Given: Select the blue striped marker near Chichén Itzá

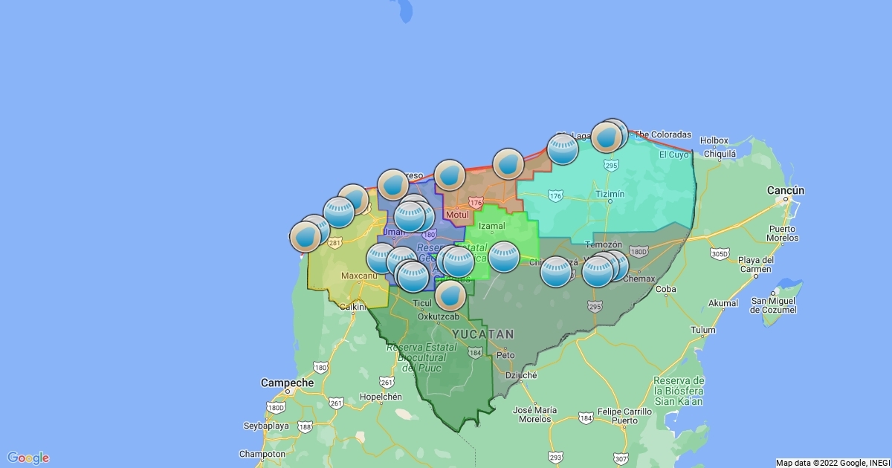Looking at the screenshot, I should (x=555, y=272).
